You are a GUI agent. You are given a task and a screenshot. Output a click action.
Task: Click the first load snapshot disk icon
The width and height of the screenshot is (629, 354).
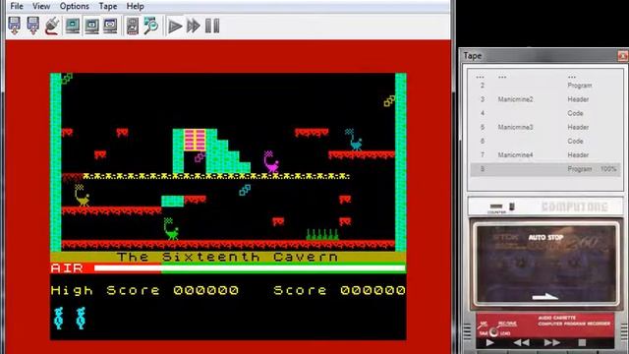click(x=15, y=26)
